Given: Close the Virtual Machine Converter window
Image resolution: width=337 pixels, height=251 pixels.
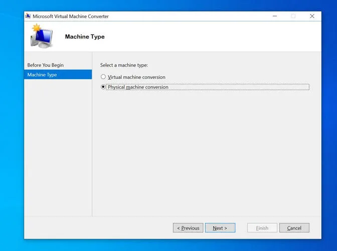Looking at the screenshot, I should 312,16.
